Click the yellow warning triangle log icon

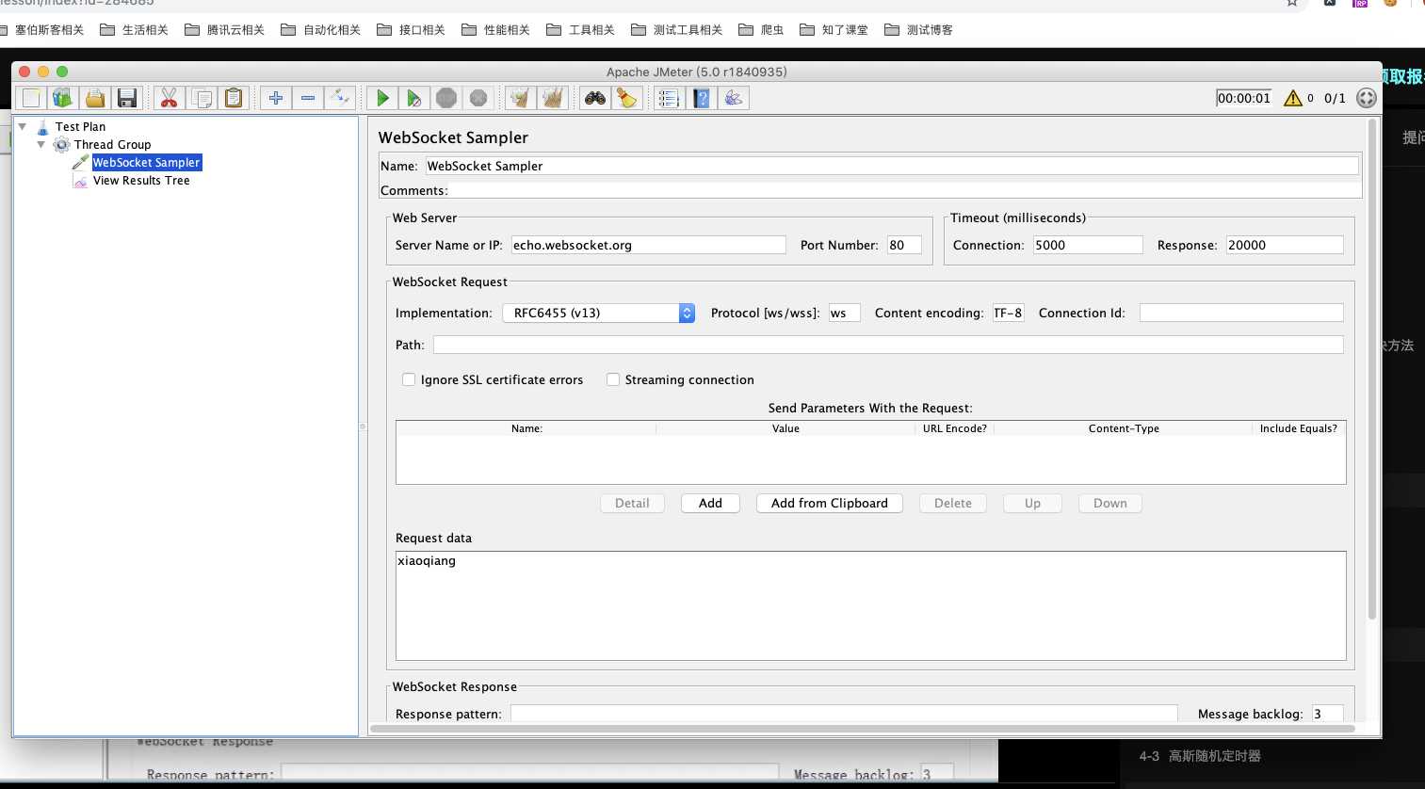pyautogui.click(x=1293, y=98)
